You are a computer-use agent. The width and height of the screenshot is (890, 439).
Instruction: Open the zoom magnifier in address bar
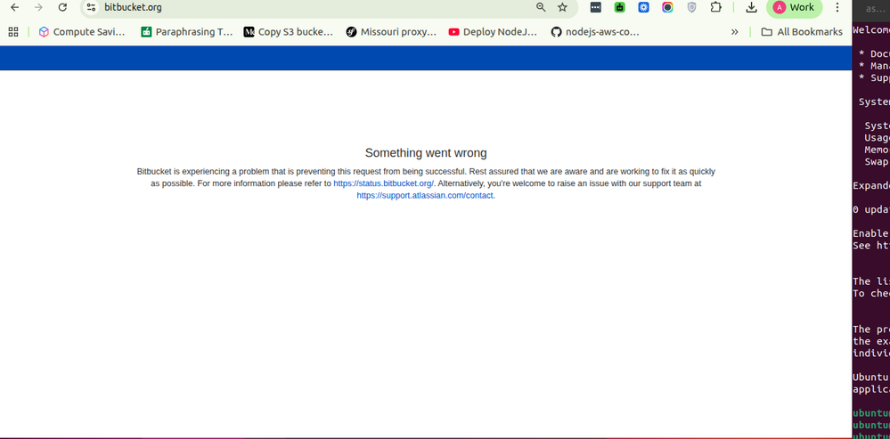tap(541, 7)
